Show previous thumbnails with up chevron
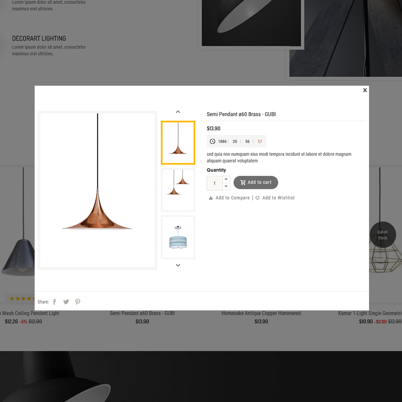The image size is (402, 402). [x=178, y=112]
